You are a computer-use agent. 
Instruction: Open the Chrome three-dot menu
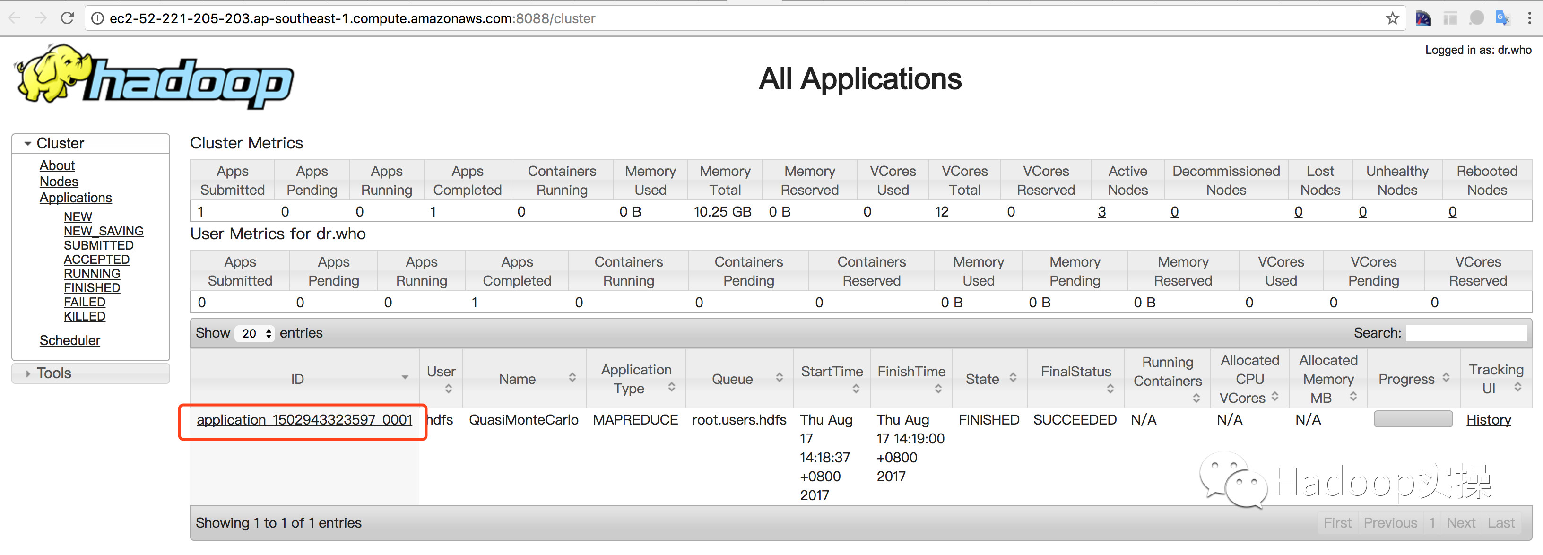click(x=1529, y=18)
